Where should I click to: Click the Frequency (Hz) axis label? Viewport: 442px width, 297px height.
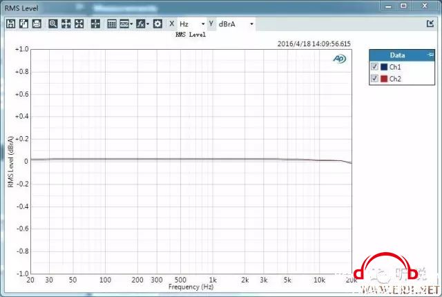[x=191, y=287]
